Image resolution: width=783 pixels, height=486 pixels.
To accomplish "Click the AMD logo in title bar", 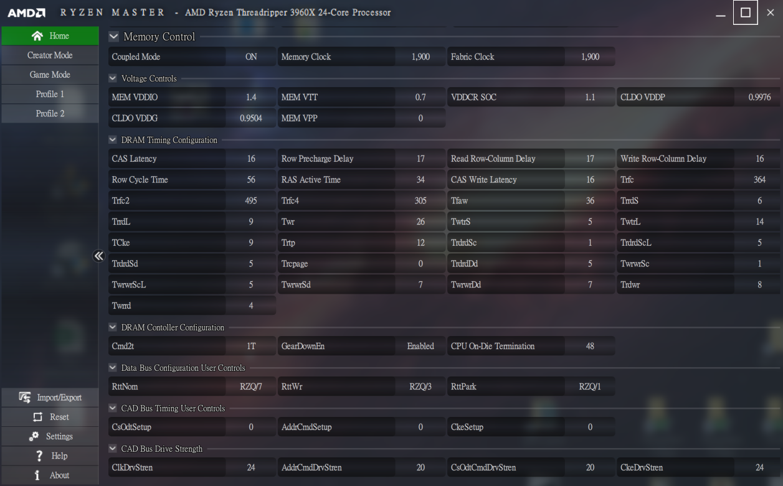I will pos(26,12).
